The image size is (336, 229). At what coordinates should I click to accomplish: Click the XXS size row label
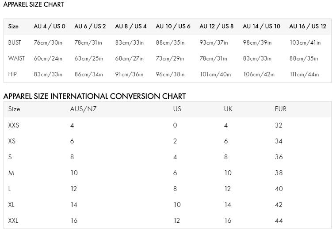tap(14, 125)
